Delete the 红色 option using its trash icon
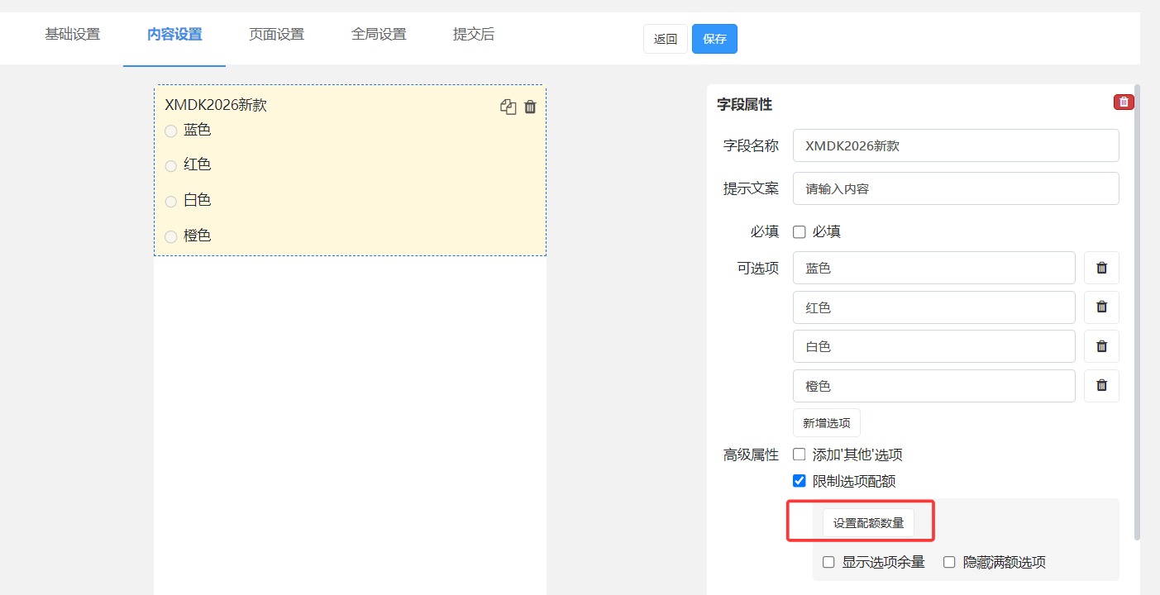Image resolution: width=1160 pixels, height=595 pixels. (1101, 307)
